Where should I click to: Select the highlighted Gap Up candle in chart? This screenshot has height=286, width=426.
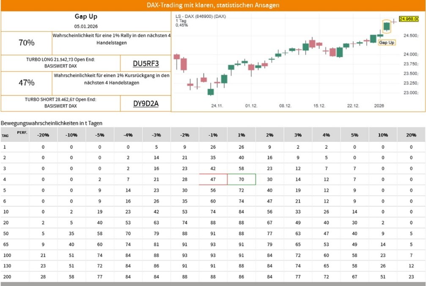pos(387,27)
